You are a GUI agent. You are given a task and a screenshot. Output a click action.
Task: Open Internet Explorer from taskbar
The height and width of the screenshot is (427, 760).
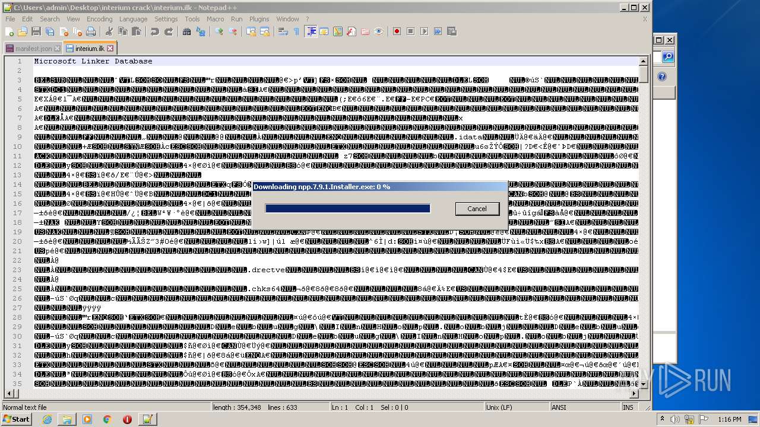click(47, 419)
